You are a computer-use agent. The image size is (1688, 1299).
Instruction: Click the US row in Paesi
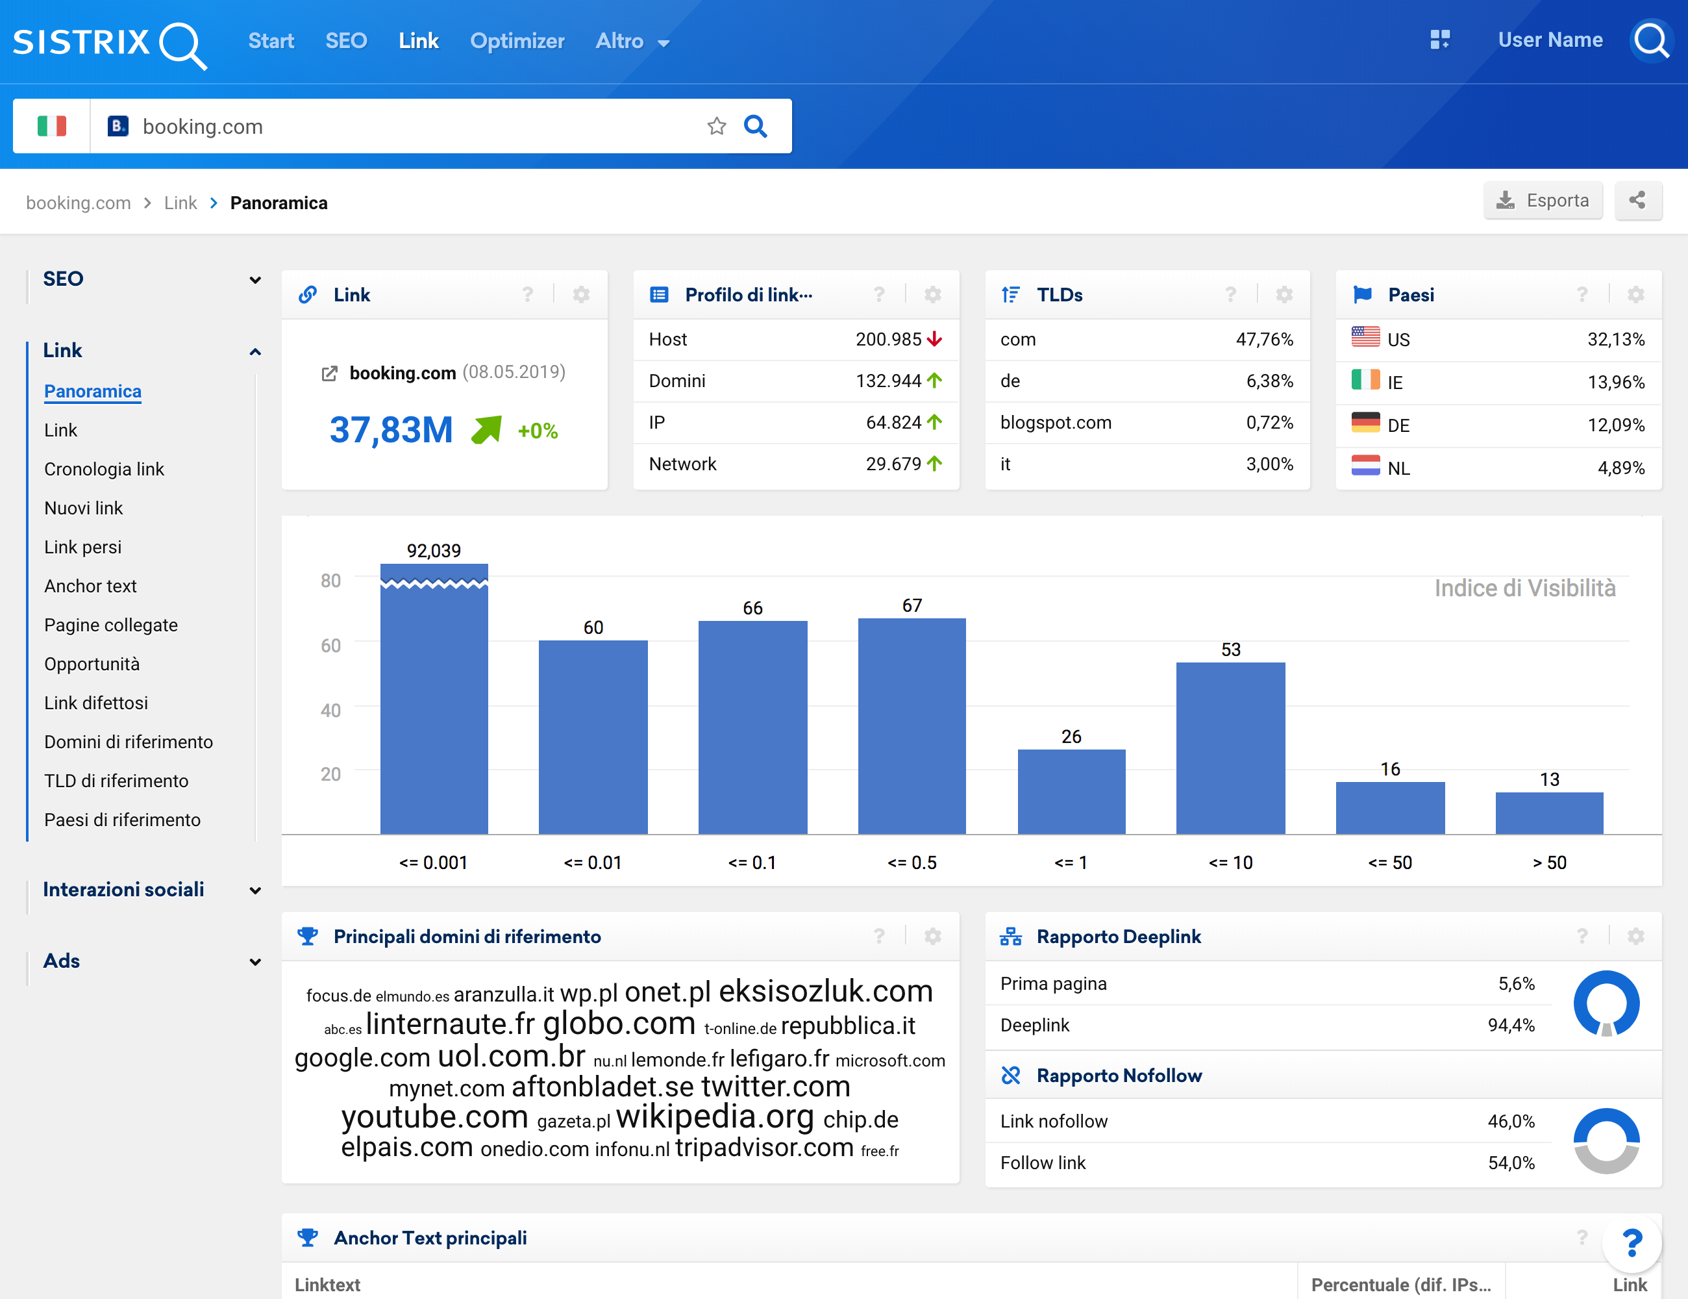[1498, 340]
